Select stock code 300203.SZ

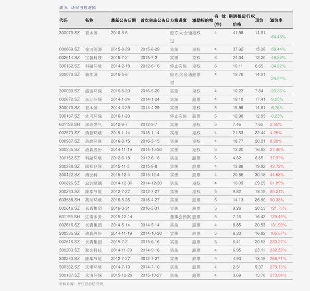69,250
